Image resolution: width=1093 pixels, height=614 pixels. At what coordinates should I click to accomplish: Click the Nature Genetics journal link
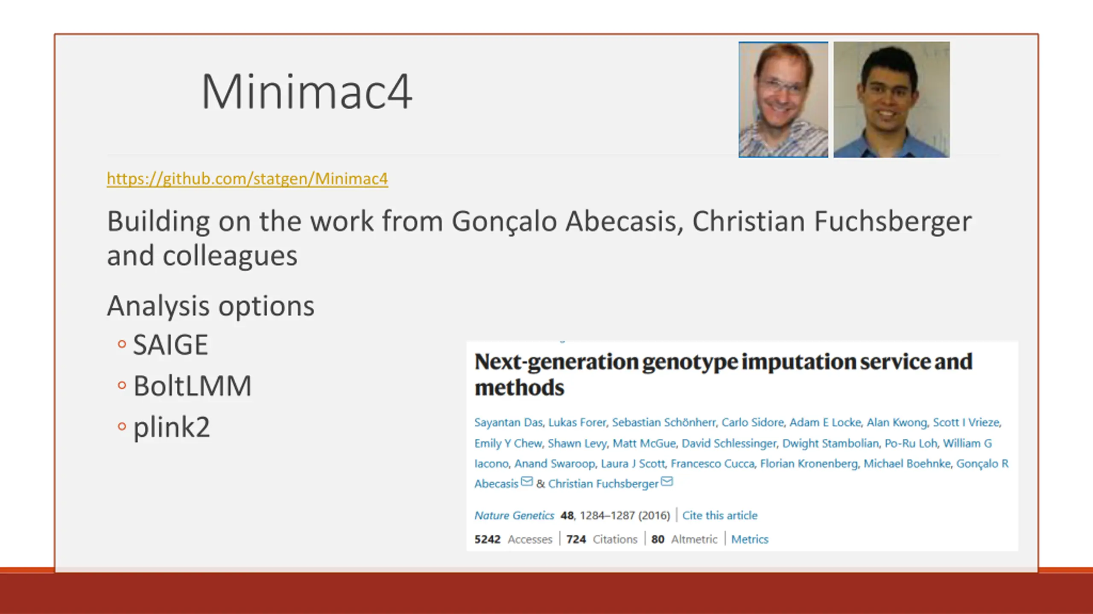click(514, 516)
